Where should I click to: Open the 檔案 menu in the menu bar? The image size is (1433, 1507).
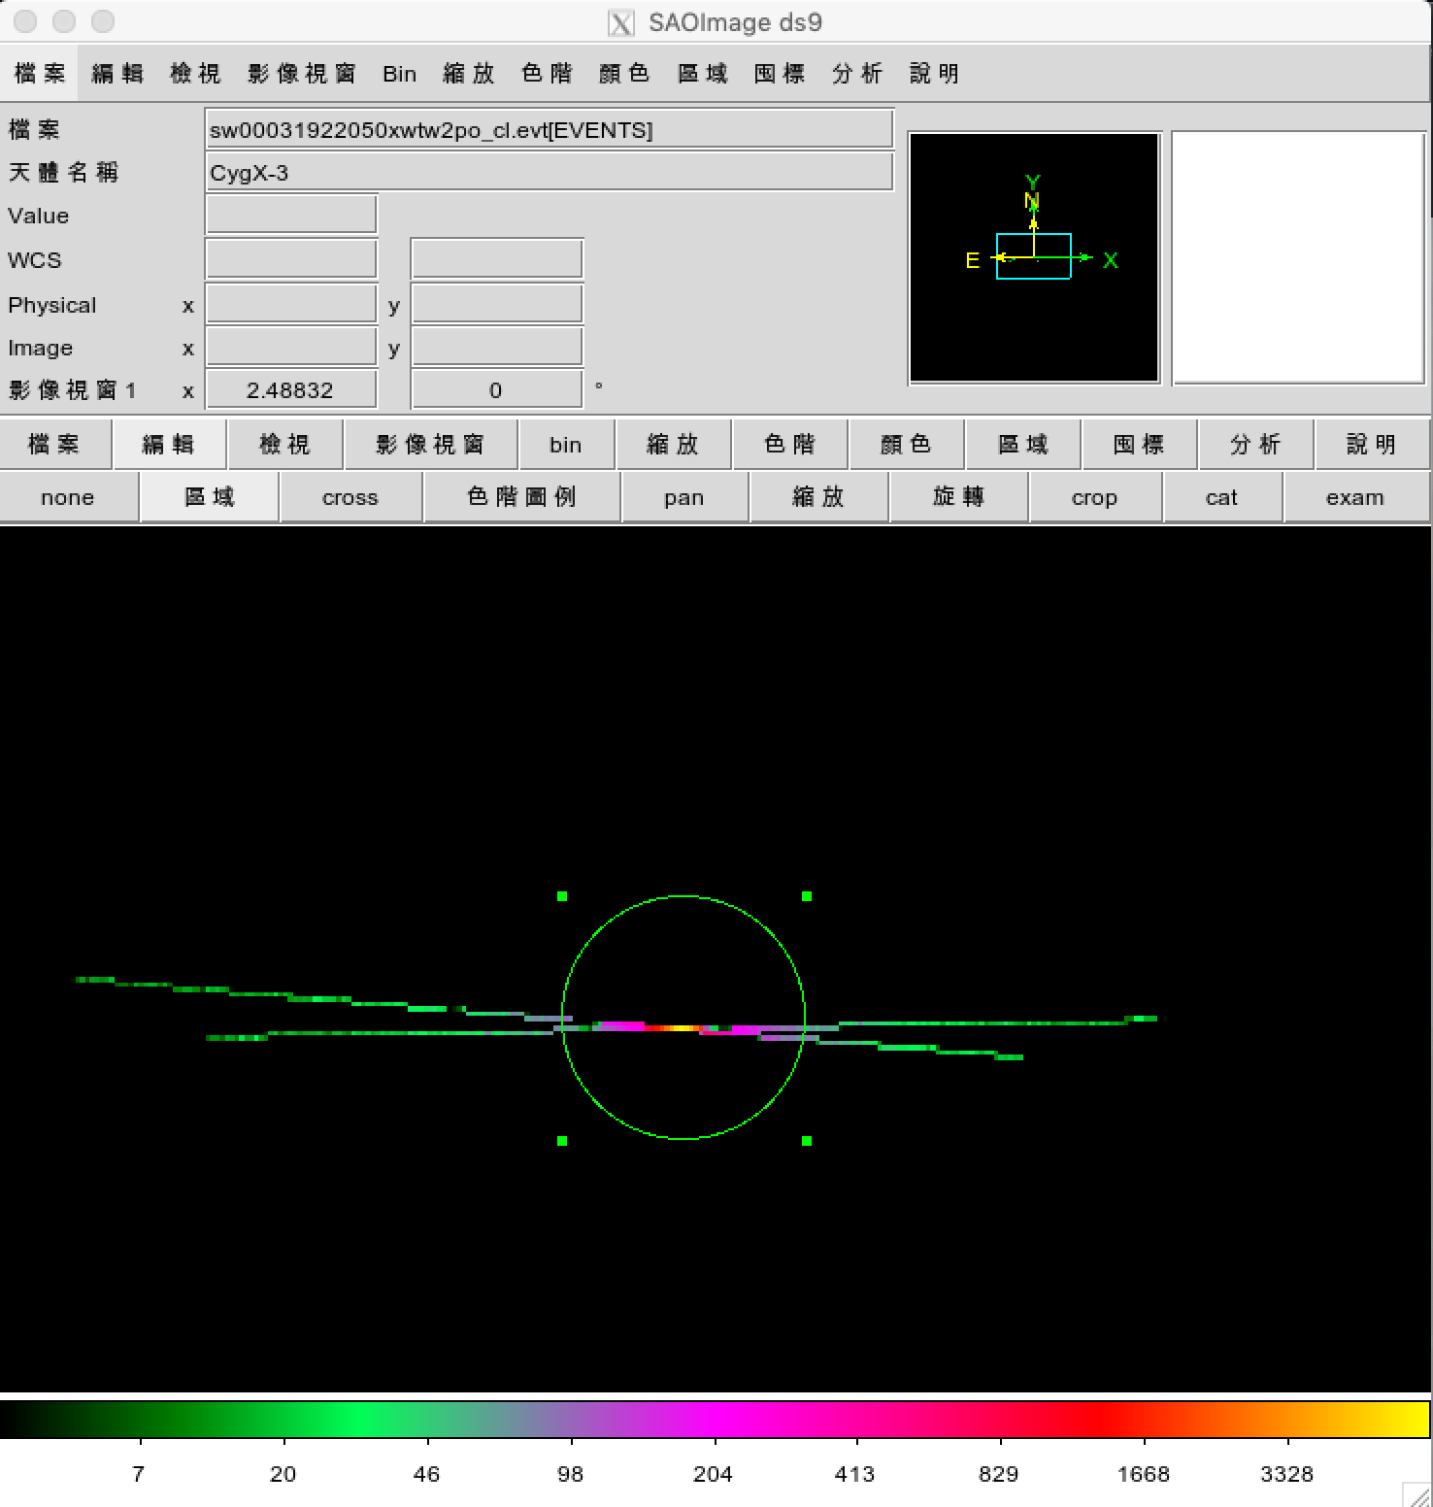coord(40,74)
